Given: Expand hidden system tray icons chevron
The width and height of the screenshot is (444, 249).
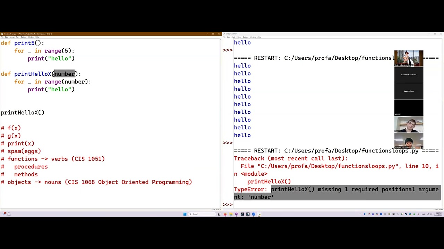Looking at the screenshot, I should pos(360,214).
